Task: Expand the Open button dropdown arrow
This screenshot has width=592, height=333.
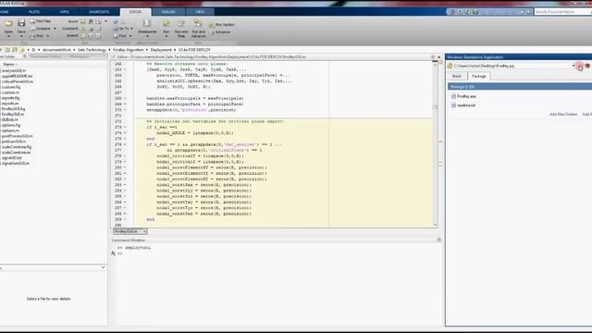Action: (x=8, y=36)
